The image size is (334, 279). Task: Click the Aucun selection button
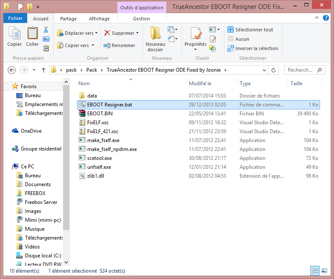[x=238, y=39]
